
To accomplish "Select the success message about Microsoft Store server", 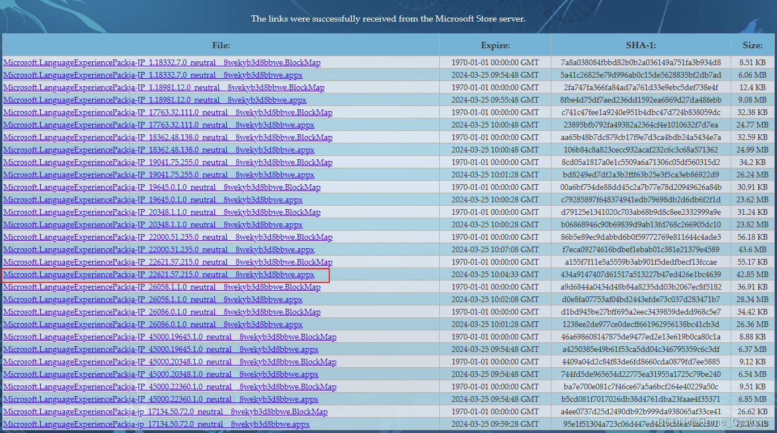I will tap(388, 19).
